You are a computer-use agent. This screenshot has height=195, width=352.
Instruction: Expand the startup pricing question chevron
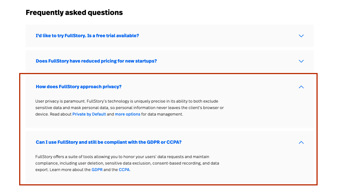coord(301,61)
